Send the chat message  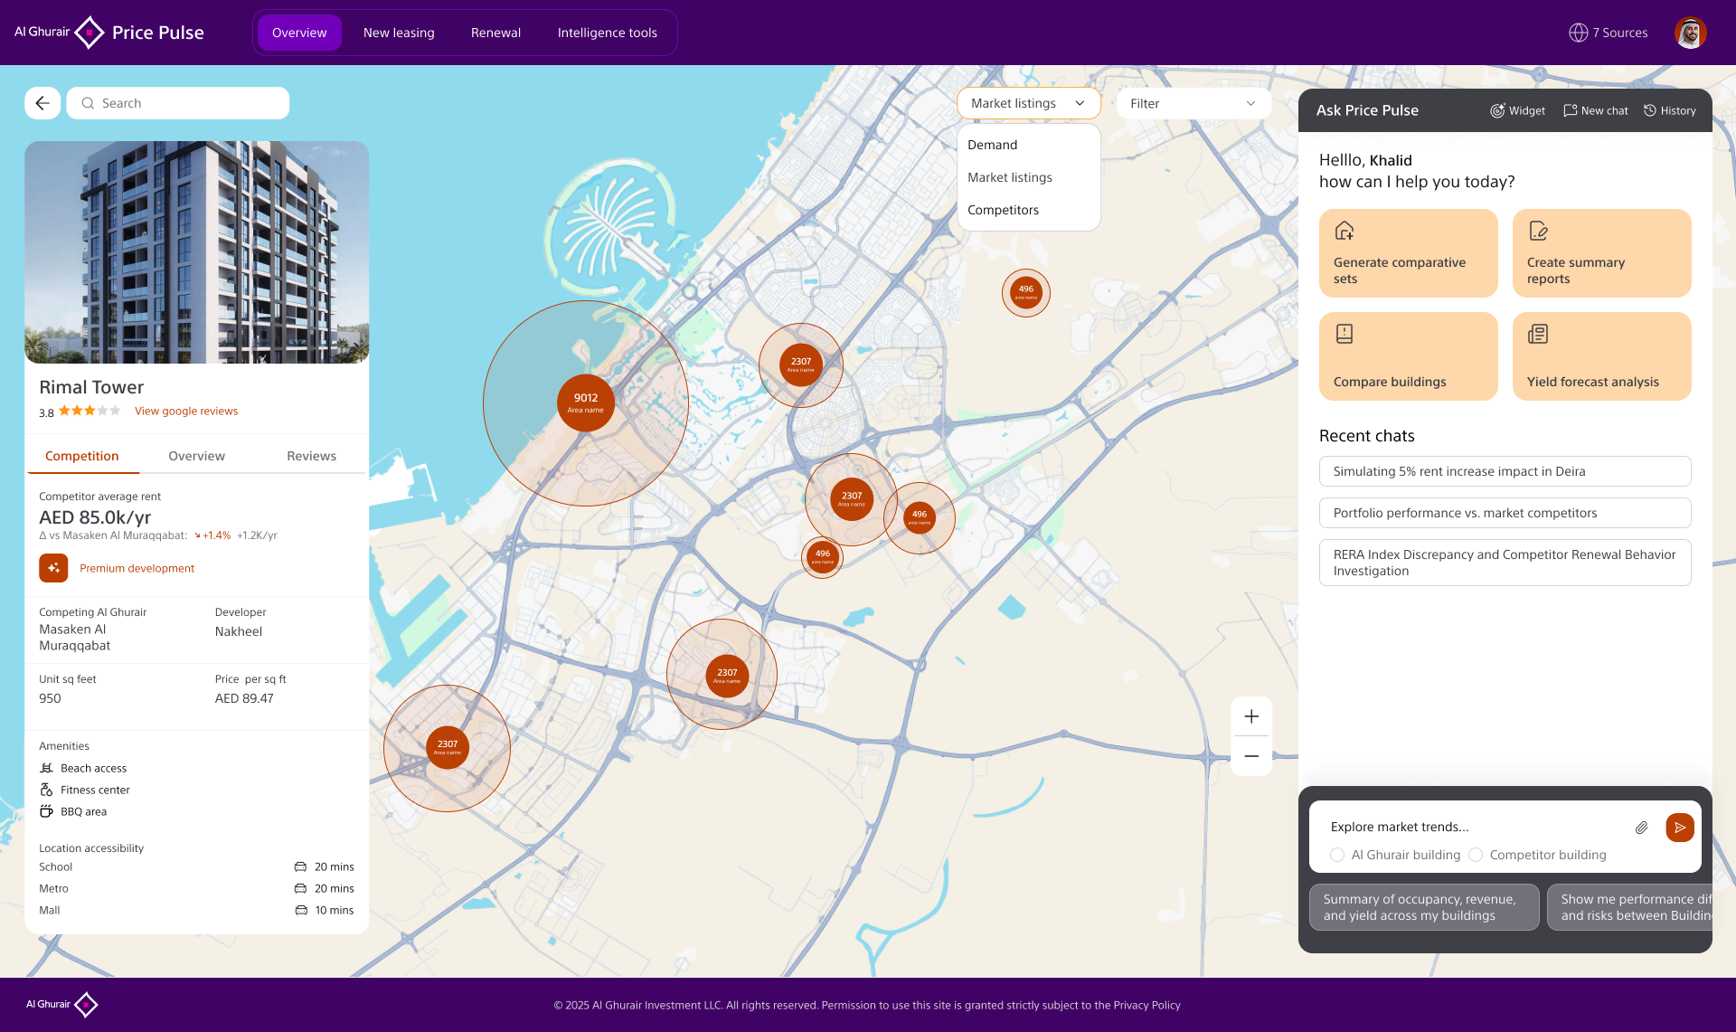pos(1680,828)
